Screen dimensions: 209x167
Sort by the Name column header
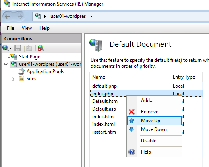130,77
